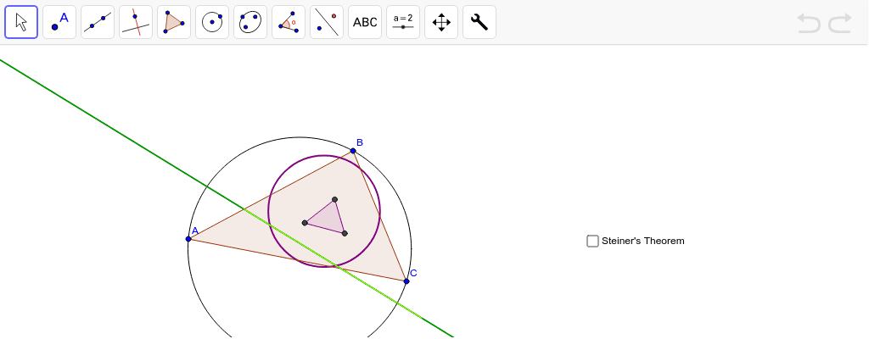
Task: Click the Redo arrow
Action: coord(840,23)
